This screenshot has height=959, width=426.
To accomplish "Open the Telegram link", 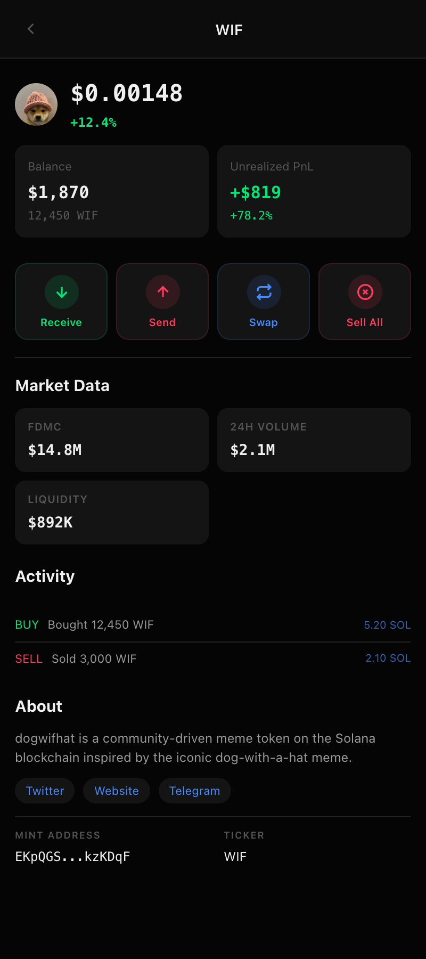I will pos(194,791).
